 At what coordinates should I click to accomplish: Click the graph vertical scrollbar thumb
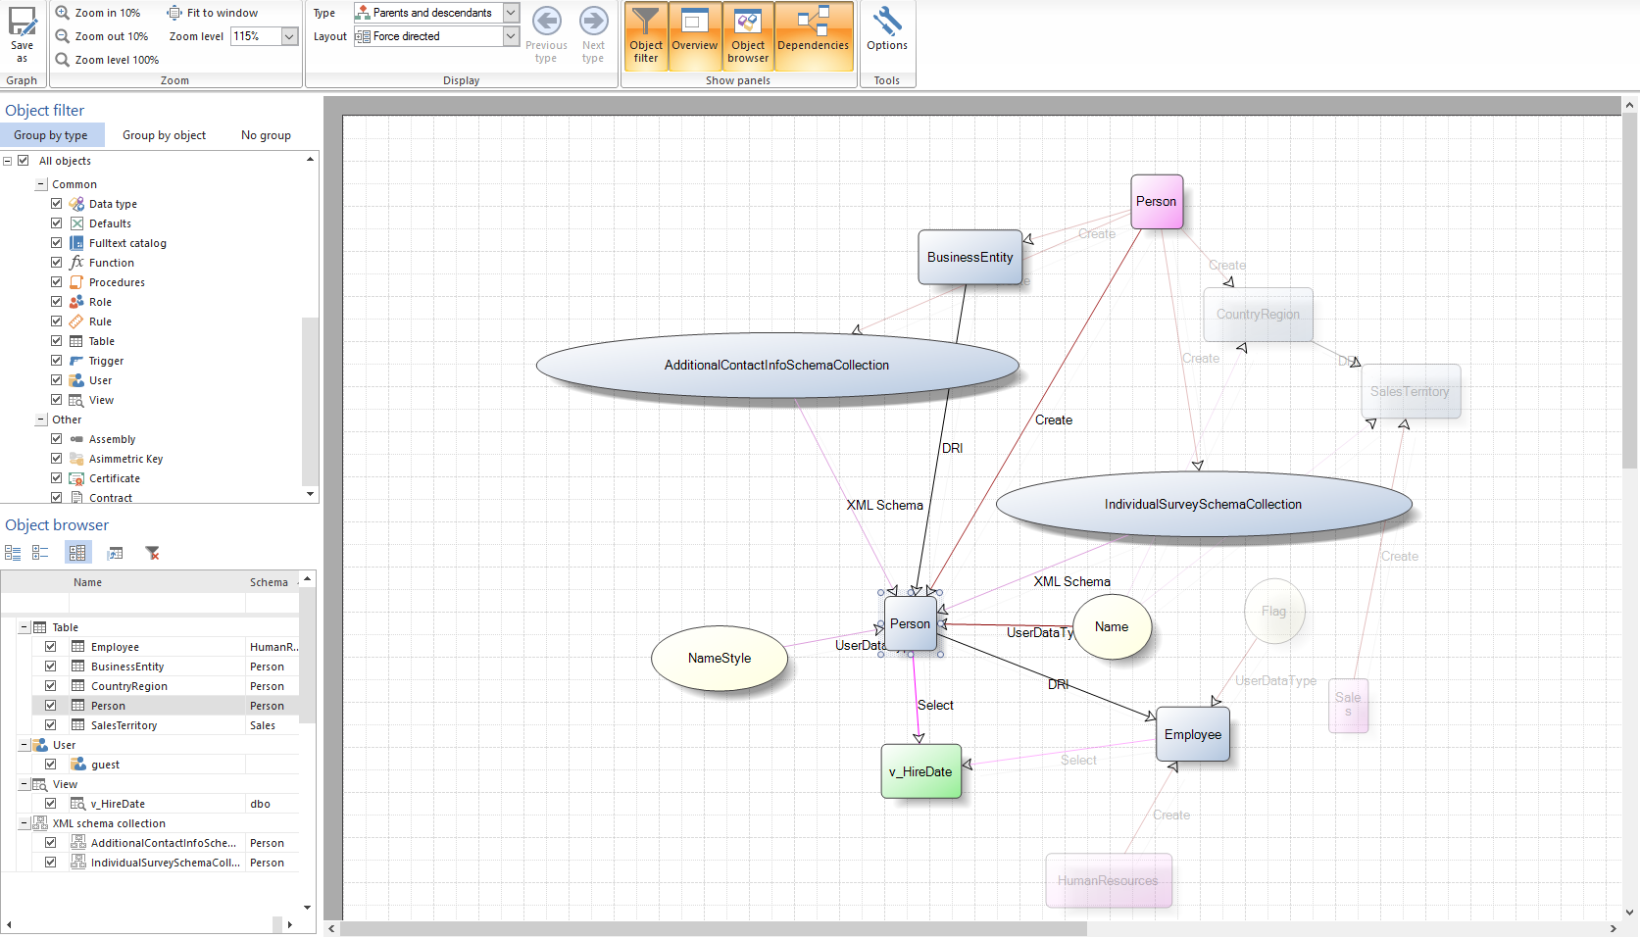click(x=1630, y=291)
